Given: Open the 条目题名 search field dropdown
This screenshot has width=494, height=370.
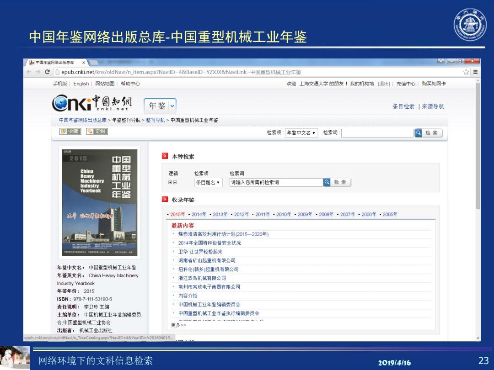Looking at the screenshot, I should 208,182.
